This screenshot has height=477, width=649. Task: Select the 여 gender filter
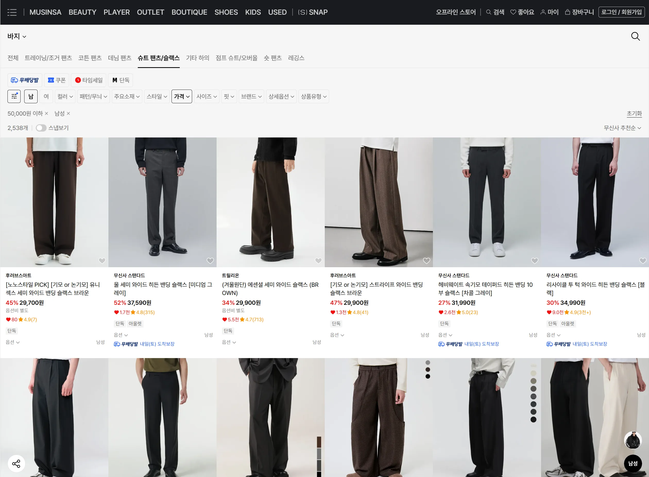point(46,97)
